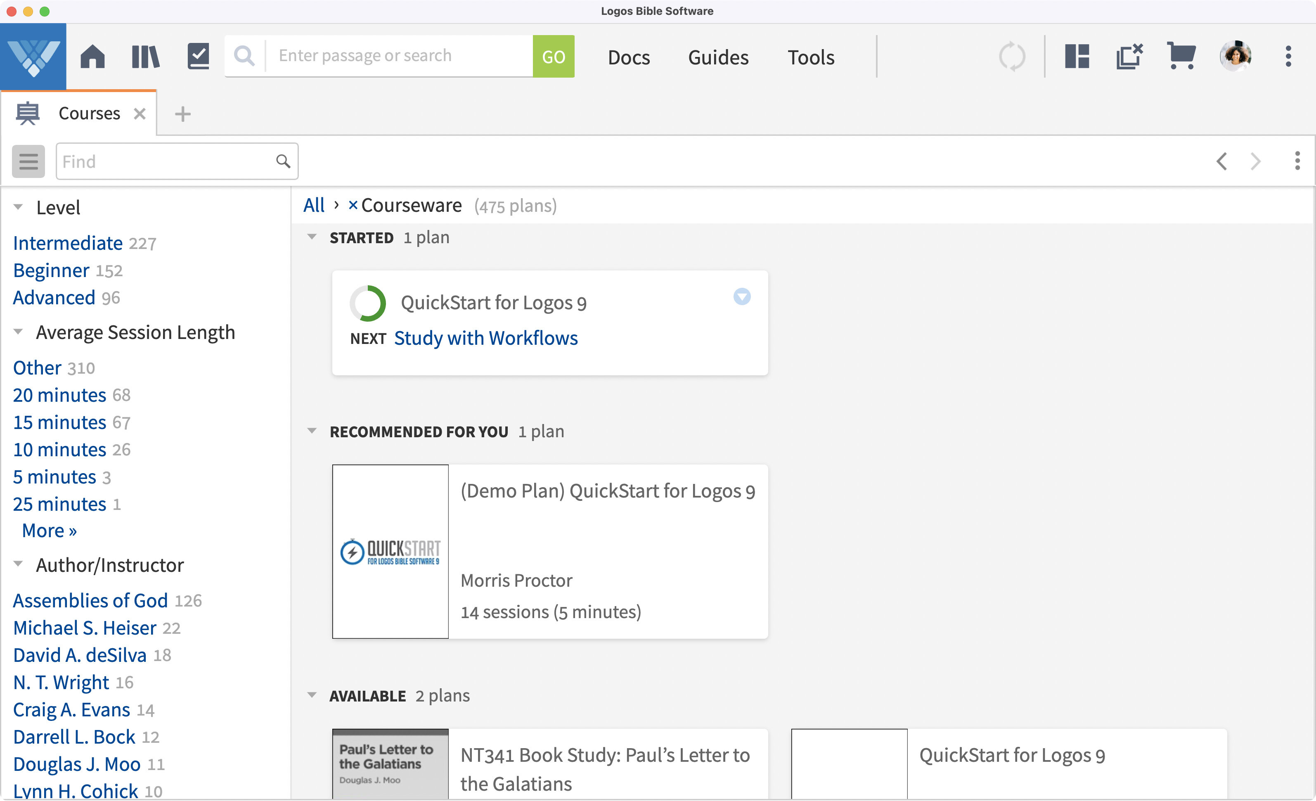
Task: Click the sync refresh icon
Action: [1012, 57]
